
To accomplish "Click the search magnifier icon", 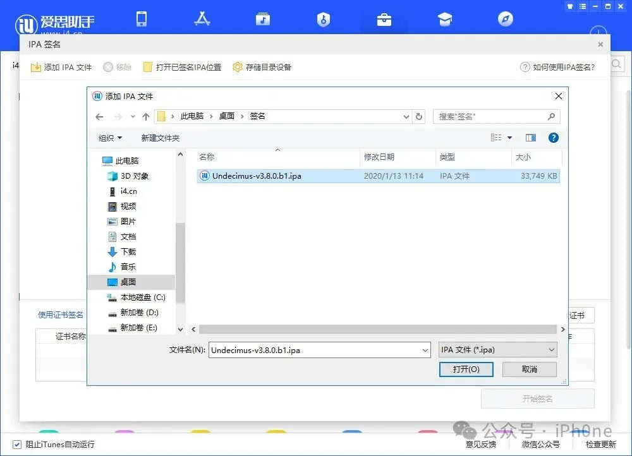I will coord(551,117).
